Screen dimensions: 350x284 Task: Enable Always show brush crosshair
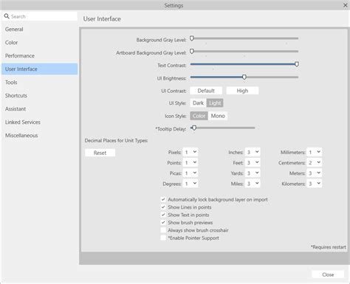click(x=163, y=230)
